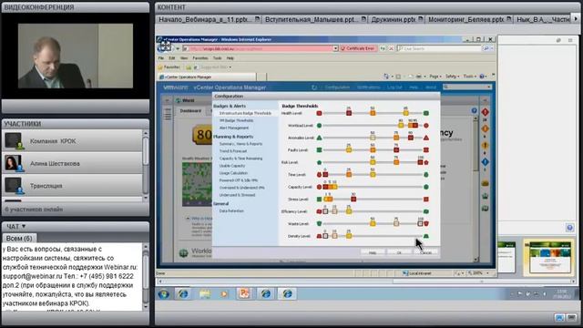Screen dimensions: 583x328
Task: Switch to Начало_Вебинара_в_11.pptx tab
Action: tap(209, 19)
